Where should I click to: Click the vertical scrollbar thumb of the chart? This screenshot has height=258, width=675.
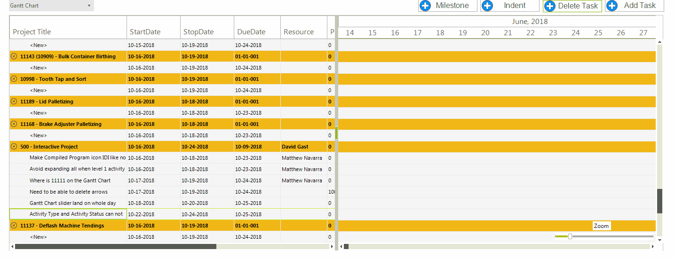[659, 201]
